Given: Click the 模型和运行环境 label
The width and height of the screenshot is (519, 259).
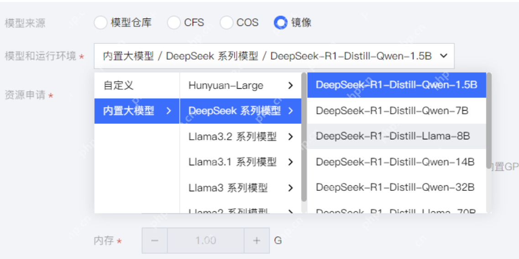Looking at the screenshot, I should point(40,56).
